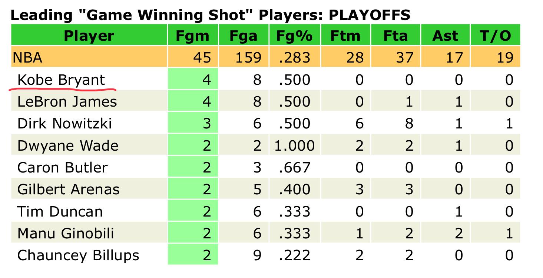Click Chauncey Billups player name
Viewport: 543px width, 278px height.
tap(78, 255)
